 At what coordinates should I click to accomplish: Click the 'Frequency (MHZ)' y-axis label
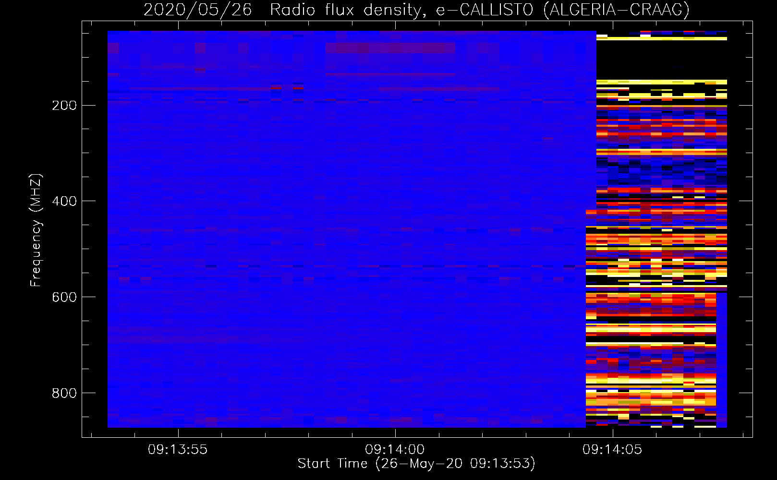click(x=36, y=230)
